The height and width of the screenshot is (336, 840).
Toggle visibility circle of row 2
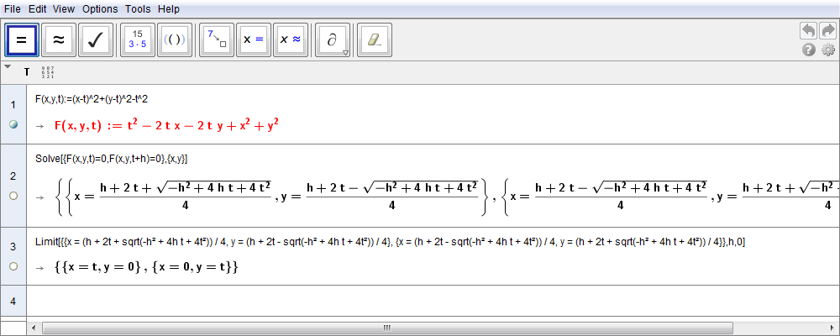click(13, 196)
